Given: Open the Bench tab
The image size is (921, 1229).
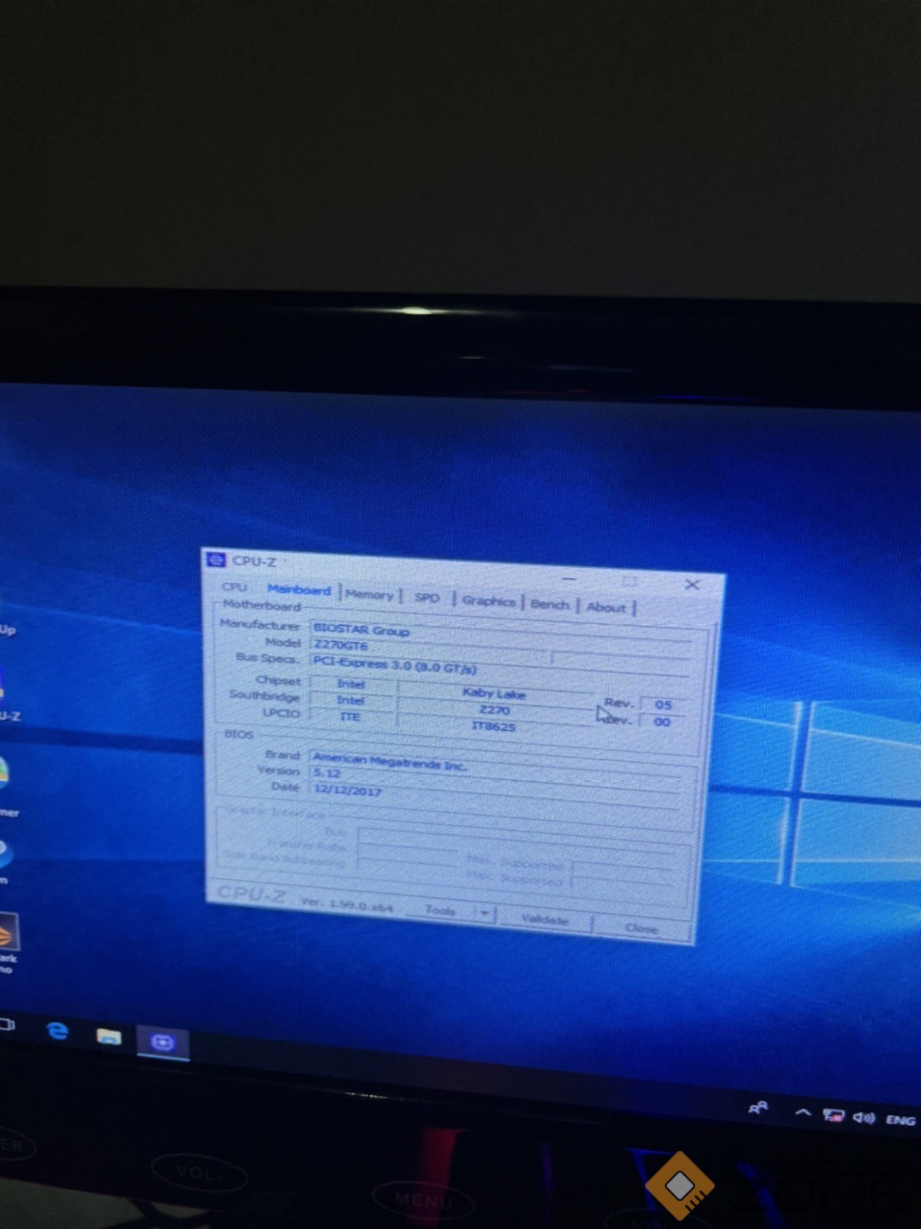Looking at the screenshot, I should coord(550,605).
